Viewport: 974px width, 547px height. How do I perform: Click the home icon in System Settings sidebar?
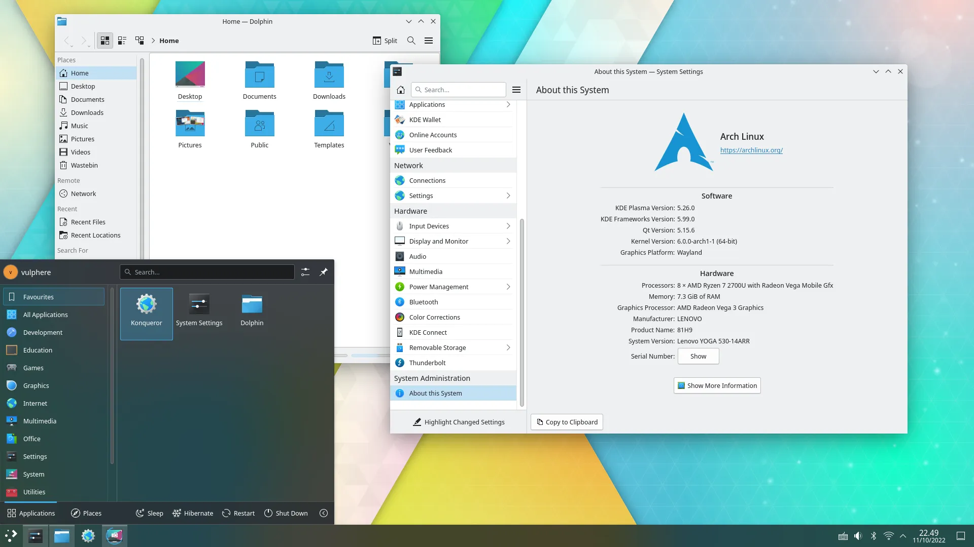click(x=400, y=90)
